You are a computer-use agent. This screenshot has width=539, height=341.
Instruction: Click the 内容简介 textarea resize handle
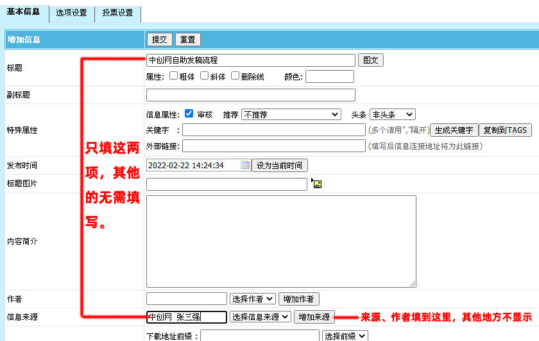point(413,284)
